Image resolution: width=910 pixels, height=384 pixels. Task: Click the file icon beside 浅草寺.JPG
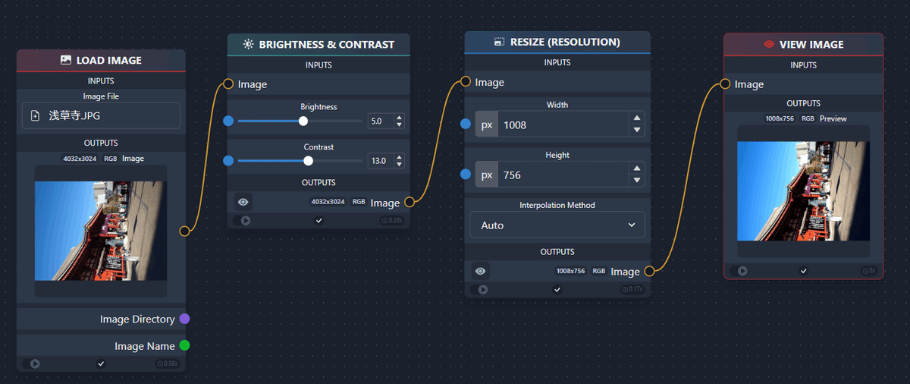point(35,115)
